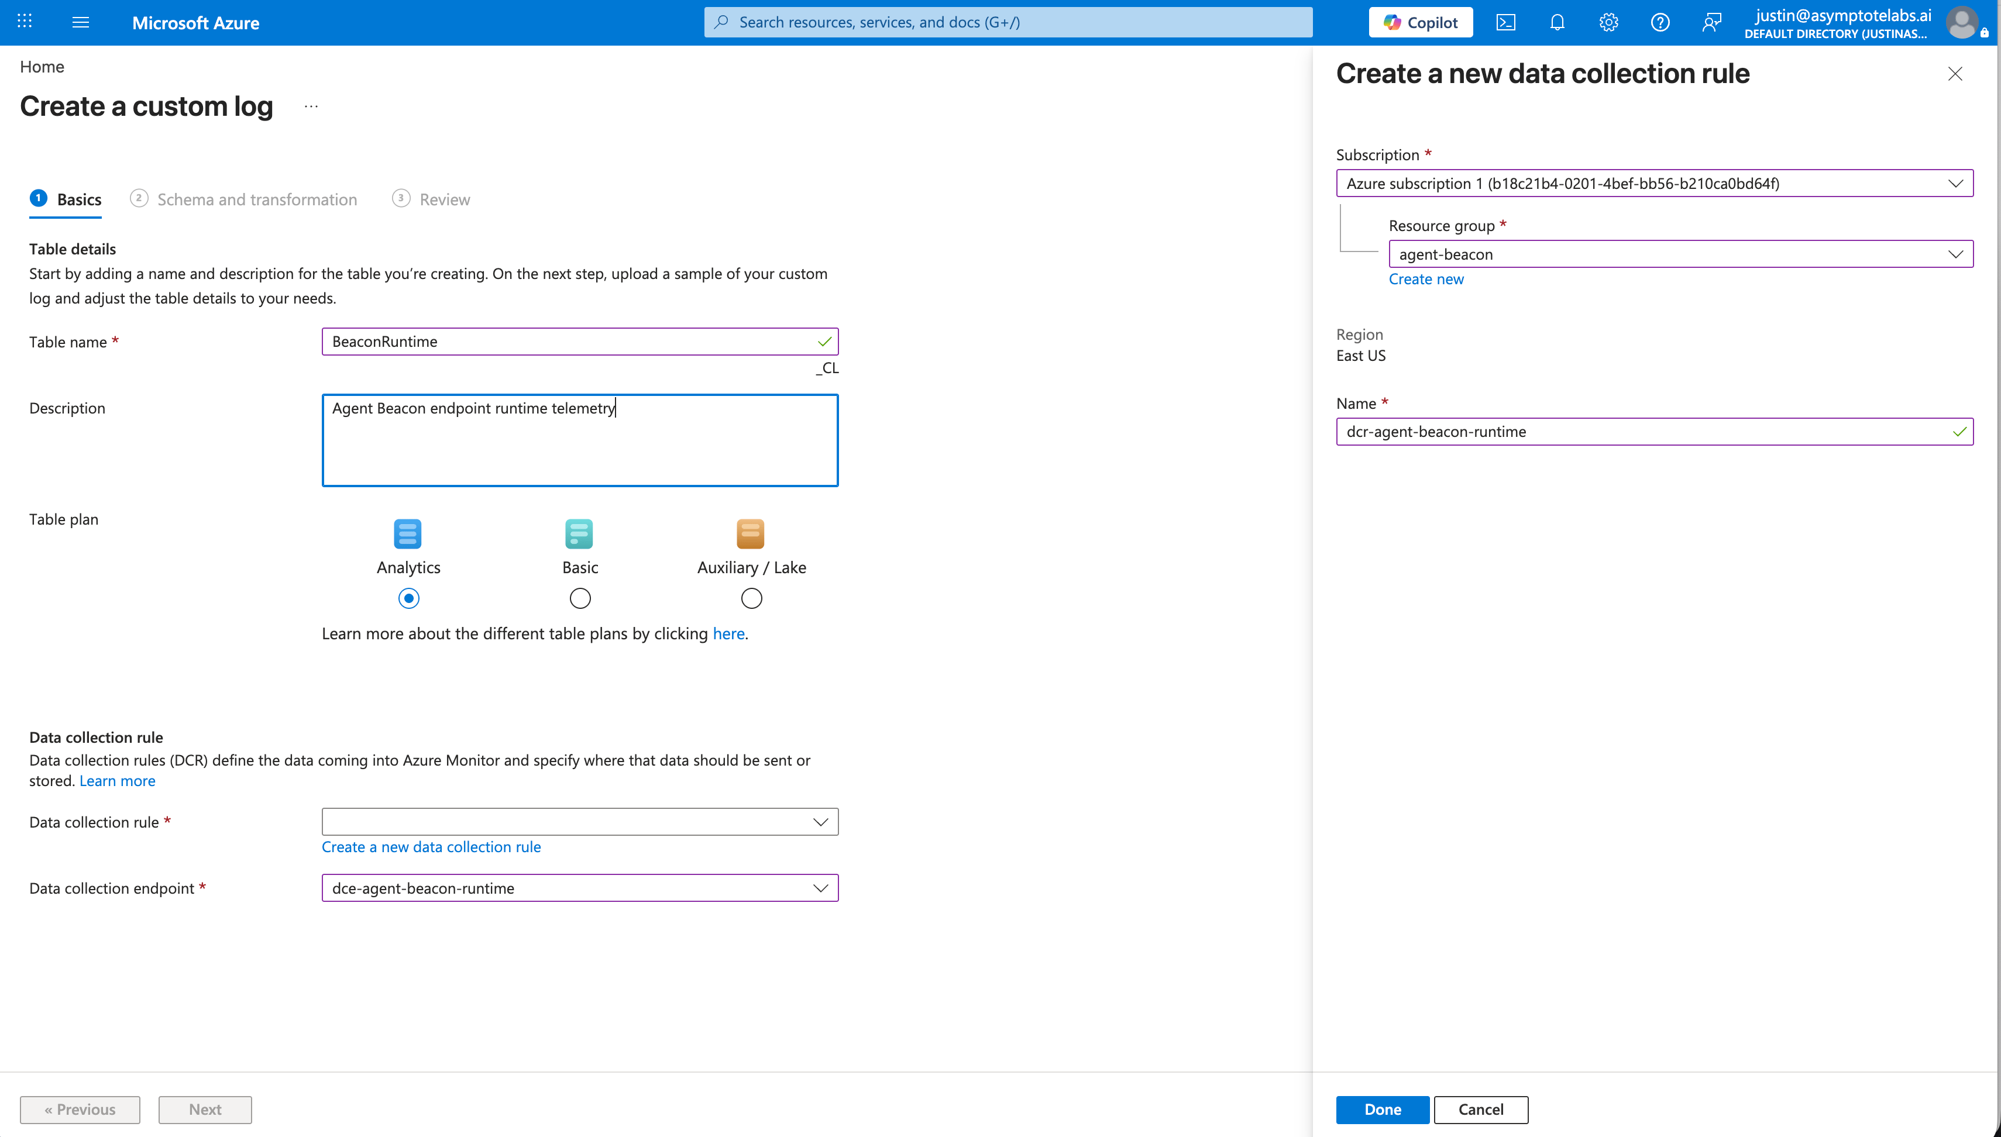This screenshot has height=1137, width=2001.
Task: Click Create a new data collection rule link
Action: pos(431,846)
